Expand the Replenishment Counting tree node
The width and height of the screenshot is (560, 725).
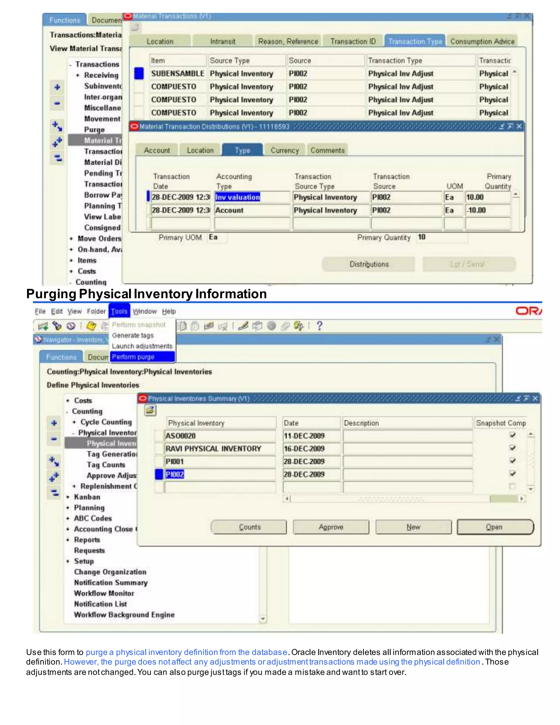(x=74, y=486)
